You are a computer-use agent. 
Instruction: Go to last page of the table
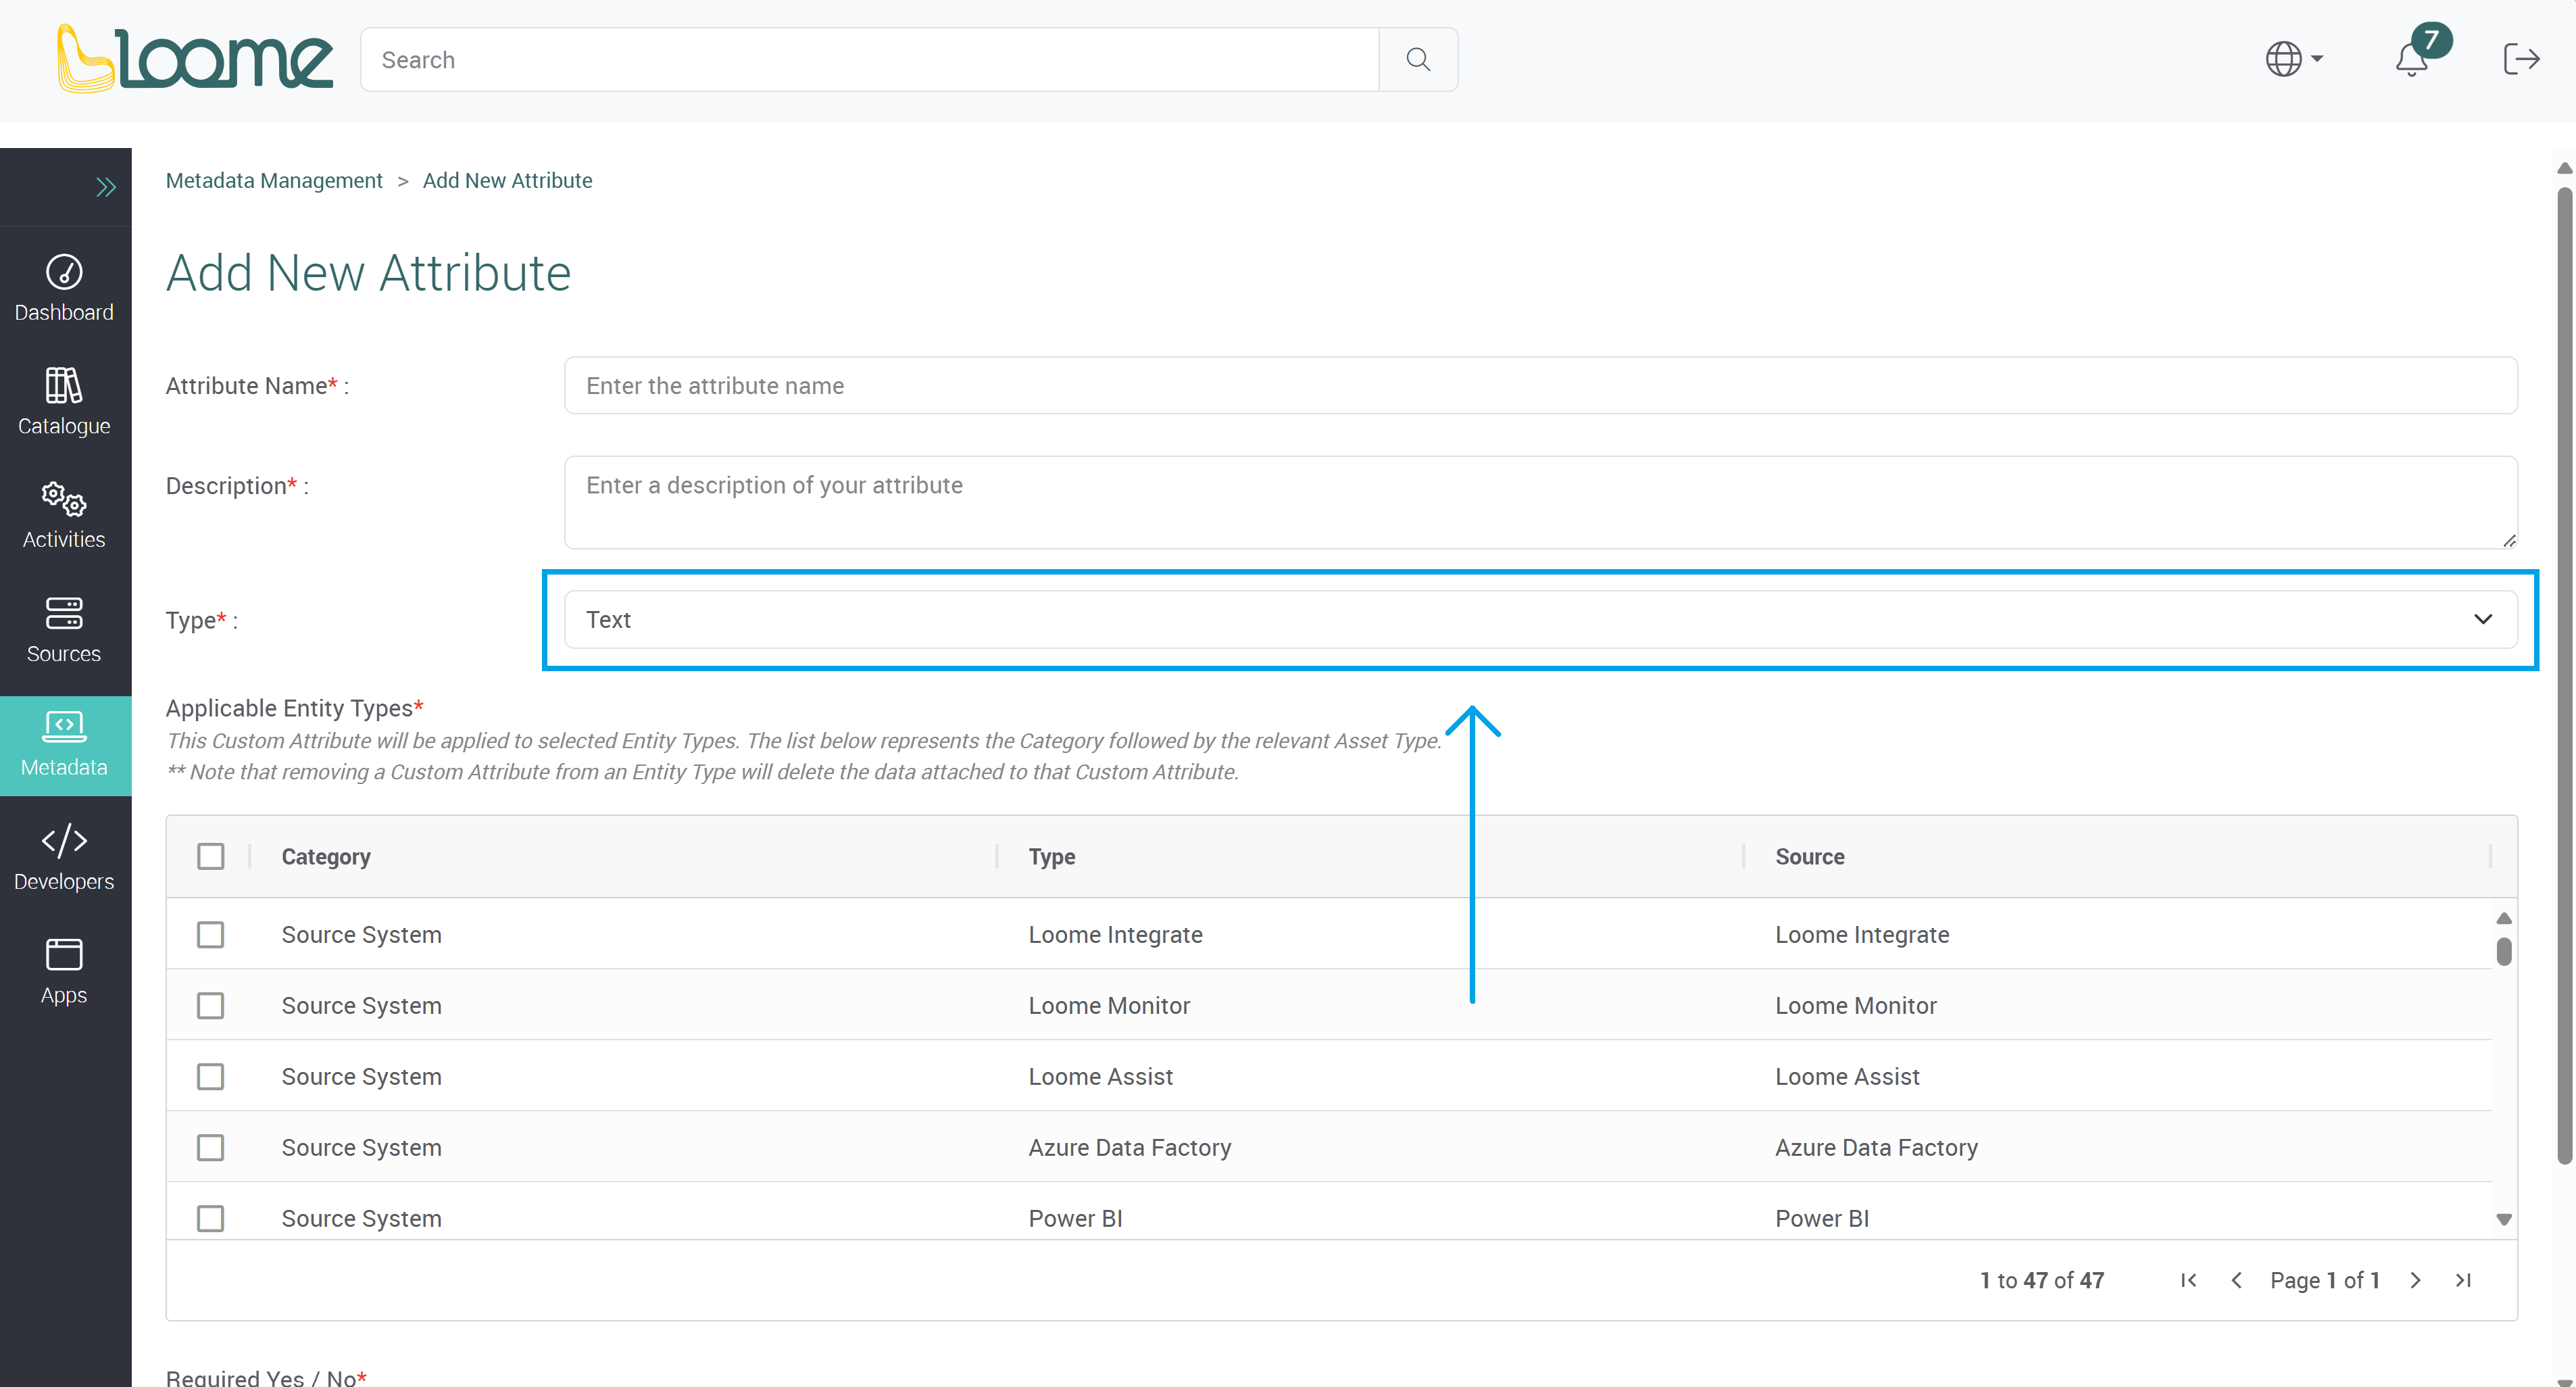2463,1279
